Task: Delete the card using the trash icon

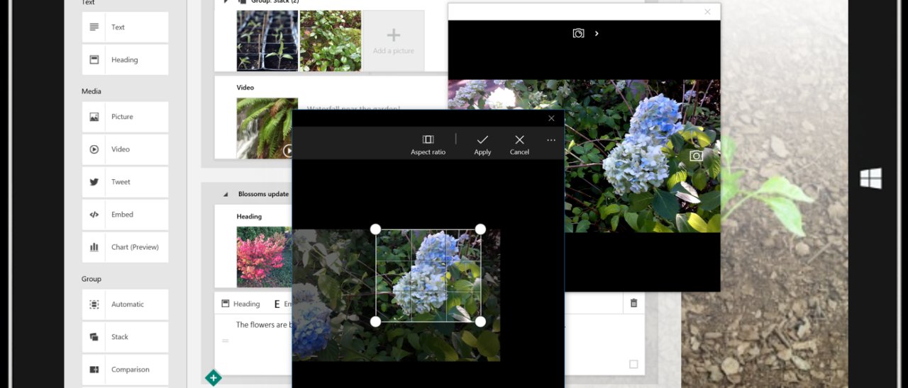Action: coord(633,303)
